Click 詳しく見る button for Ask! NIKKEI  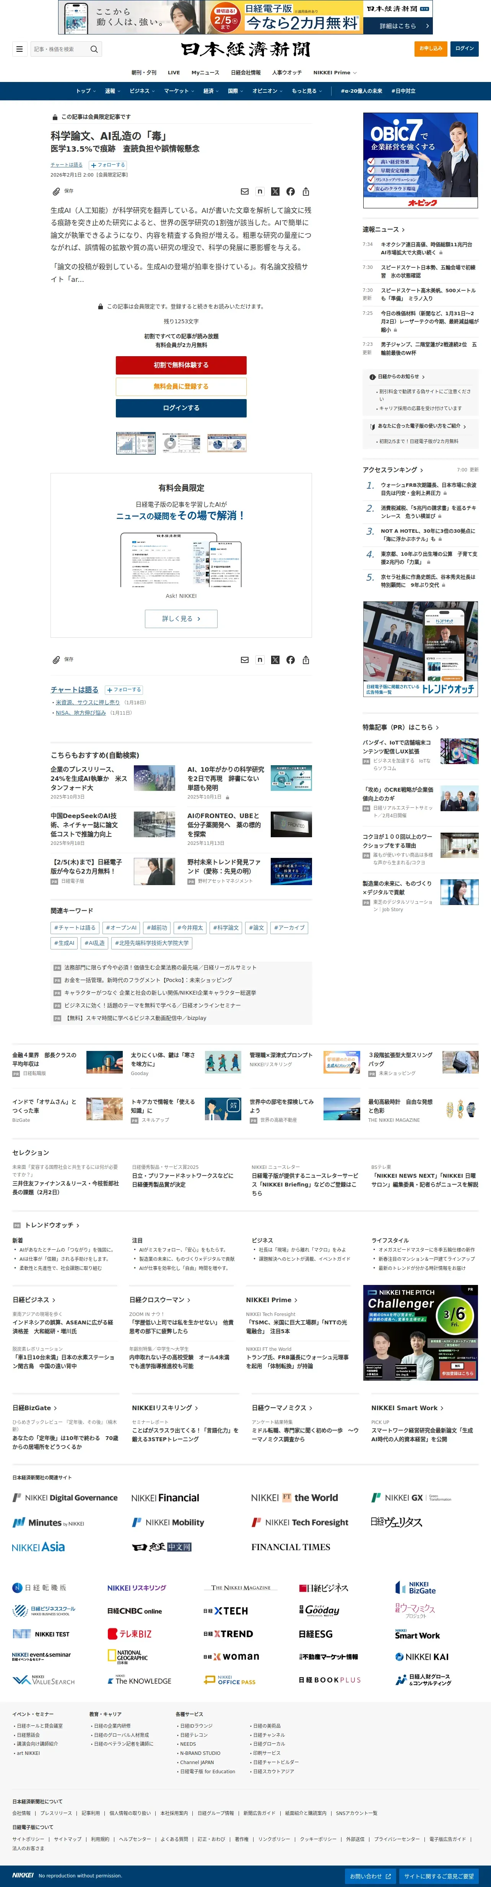(181, 618)
